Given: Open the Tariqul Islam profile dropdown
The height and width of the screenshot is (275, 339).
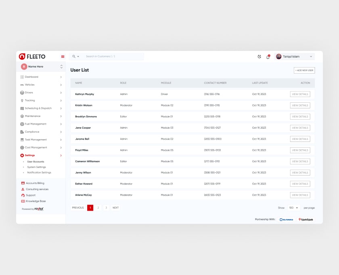Looking at the screenshot, I should coord(294,57).
